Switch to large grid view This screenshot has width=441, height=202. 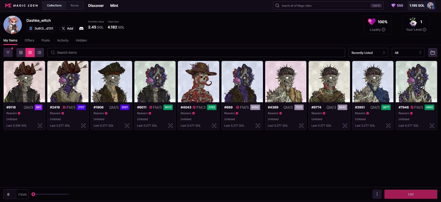tap(21, 52)
